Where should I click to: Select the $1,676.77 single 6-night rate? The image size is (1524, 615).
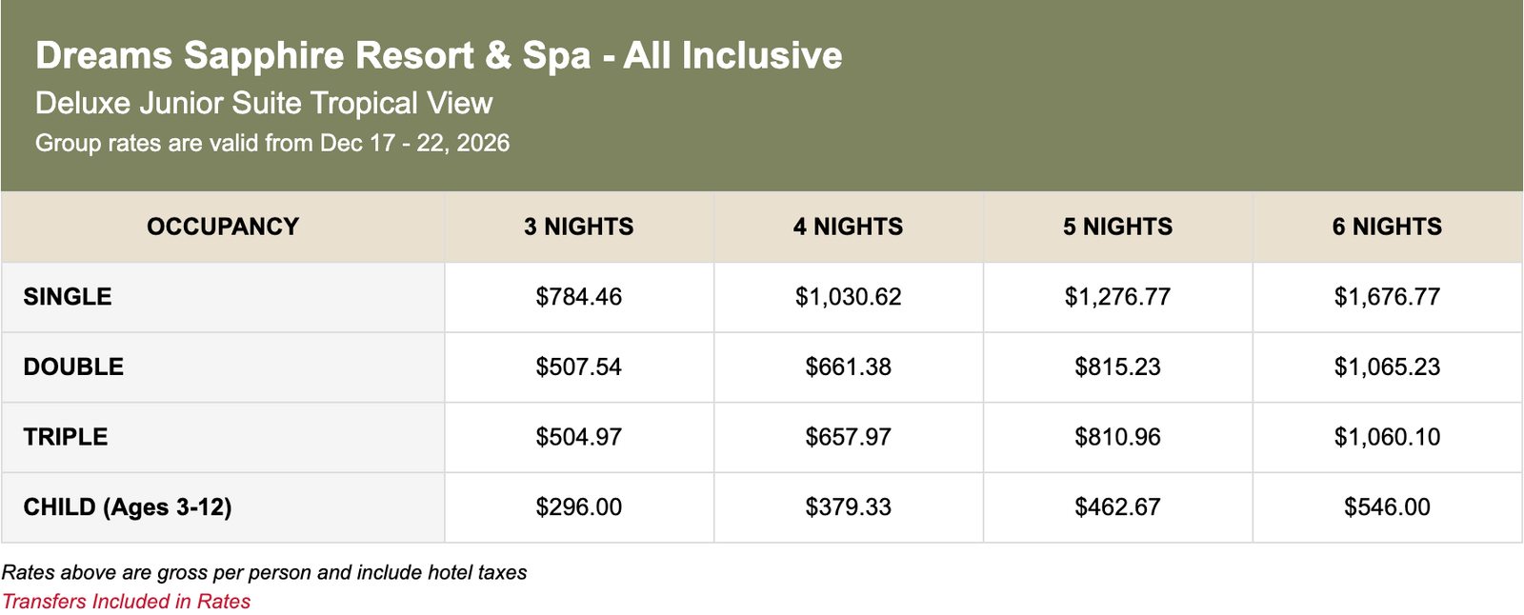coord(1388,297)
